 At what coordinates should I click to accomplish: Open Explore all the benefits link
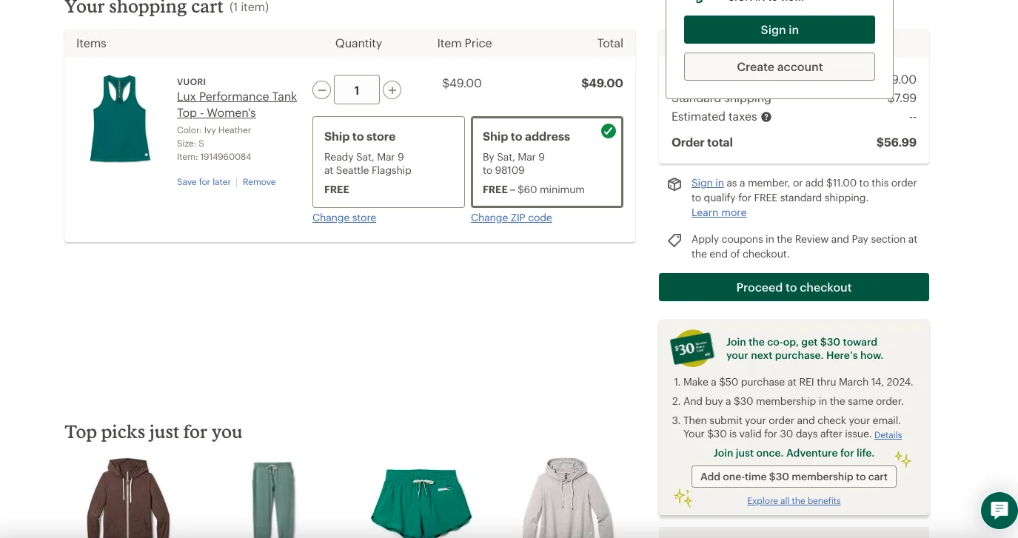794,501
